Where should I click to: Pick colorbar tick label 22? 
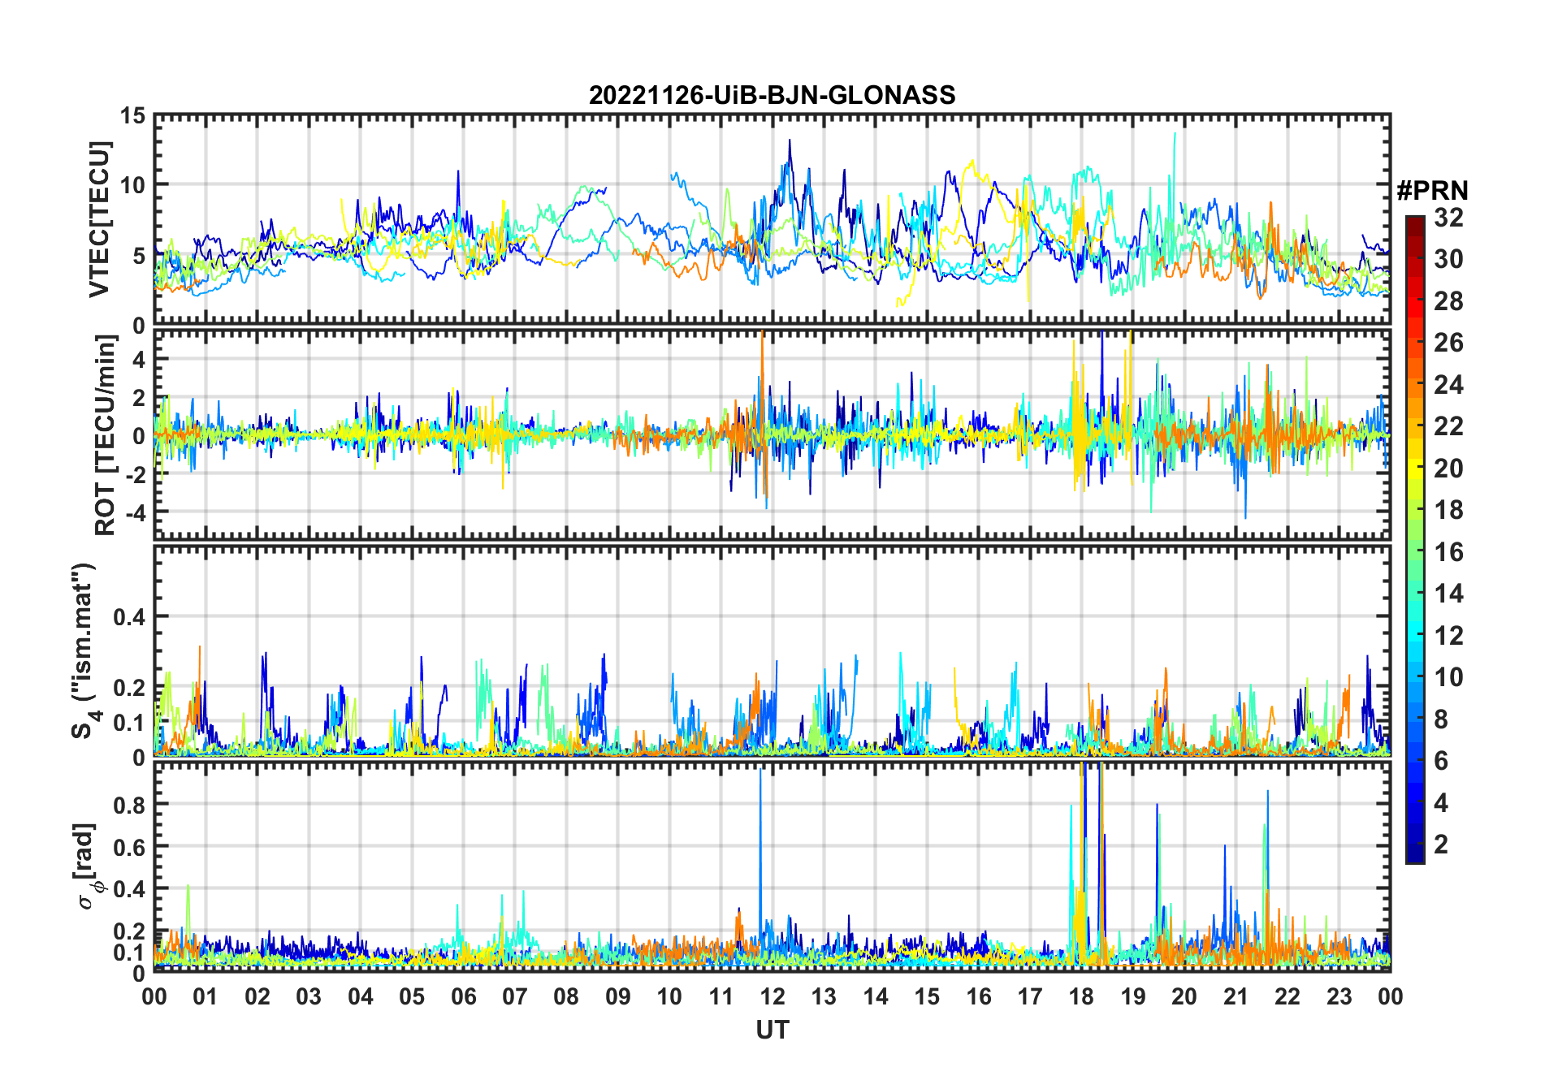pos(1448,426)
